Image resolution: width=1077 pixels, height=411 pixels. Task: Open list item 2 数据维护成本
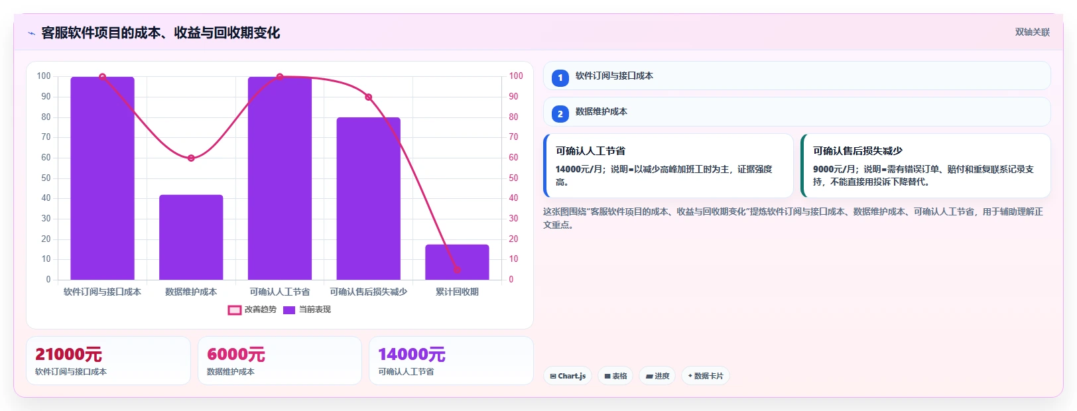(797, 111)
